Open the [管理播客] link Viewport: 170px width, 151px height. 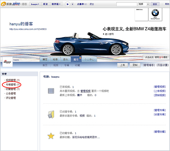coord(149,65)
